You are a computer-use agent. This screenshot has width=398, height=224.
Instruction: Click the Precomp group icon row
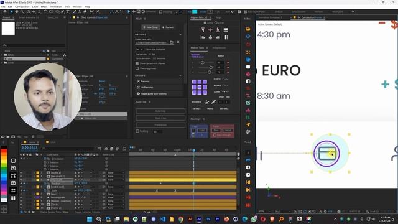pyautogui.click(x=160, y=82)
